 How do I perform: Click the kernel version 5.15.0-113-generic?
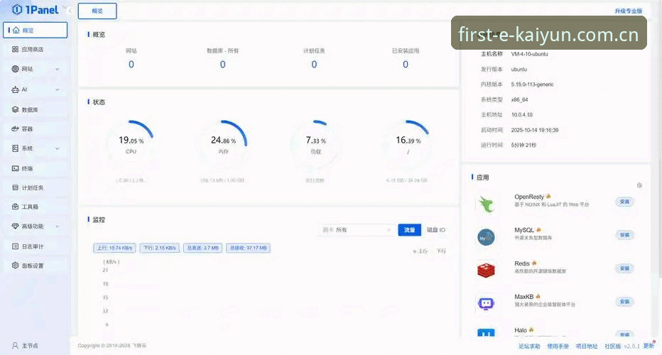click(x=532, y=84)
